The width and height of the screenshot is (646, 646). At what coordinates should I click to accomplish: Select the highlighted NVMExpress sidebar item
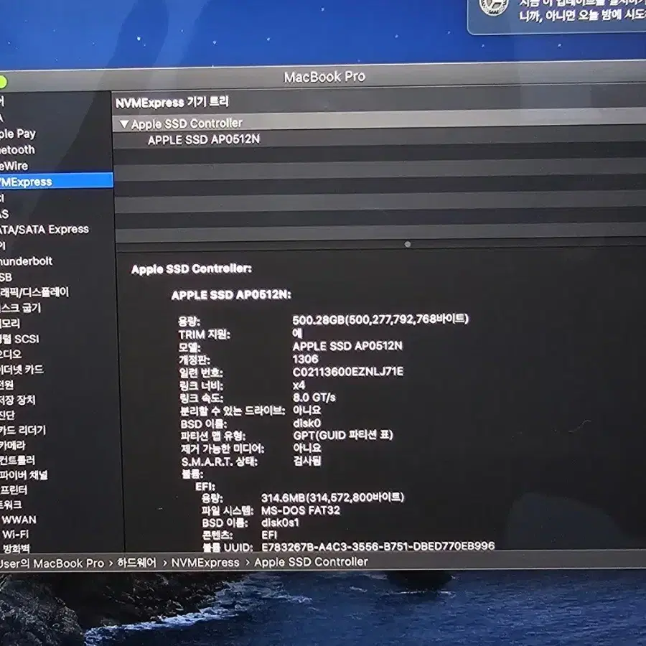57,182
